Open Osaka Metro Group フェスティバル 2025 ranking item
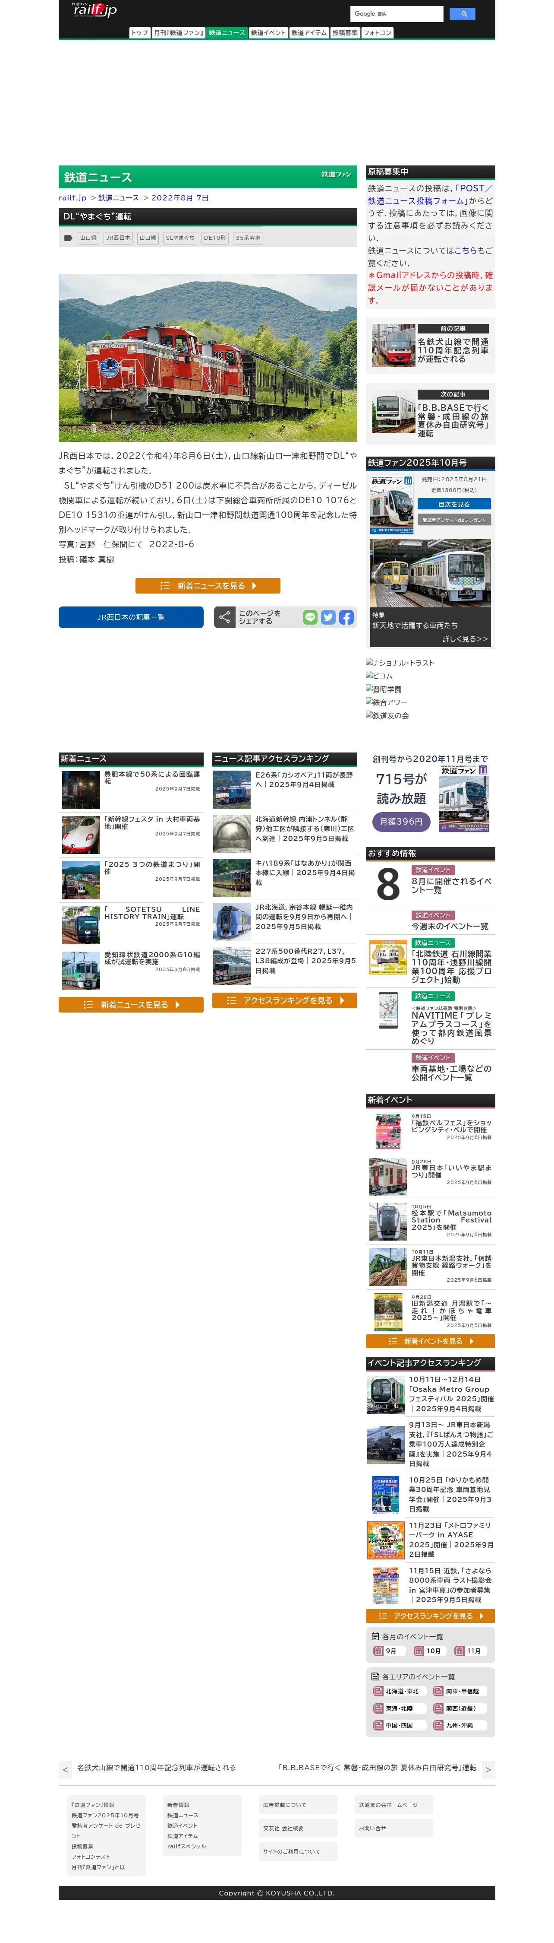554x1943 pixels. coord(451,1394)
